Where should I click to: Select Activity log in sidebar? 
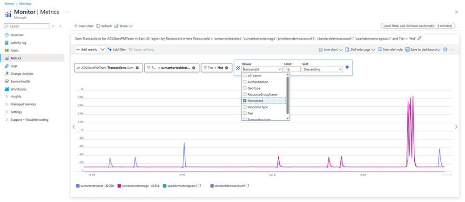pos(19,43)
